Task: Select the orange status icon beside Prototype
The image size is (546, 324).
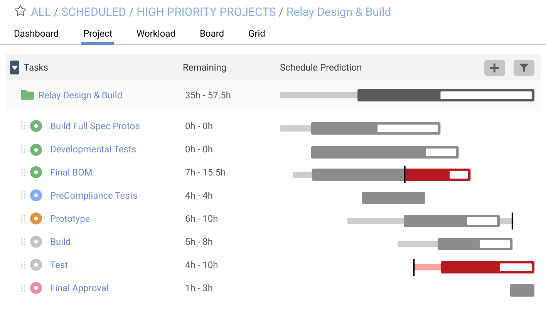Action: 36,218
